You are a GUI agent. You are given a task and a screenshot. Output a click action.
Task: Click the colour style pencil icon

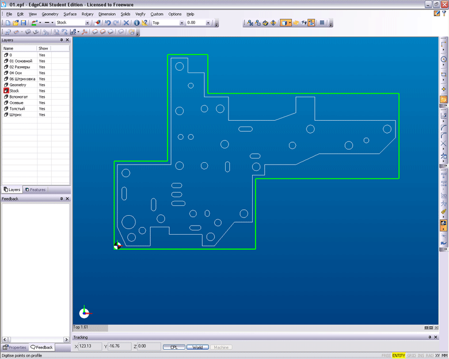35,22
